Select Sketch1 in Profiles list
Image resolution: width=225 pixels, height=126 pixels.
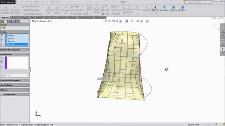click(18, 36)
